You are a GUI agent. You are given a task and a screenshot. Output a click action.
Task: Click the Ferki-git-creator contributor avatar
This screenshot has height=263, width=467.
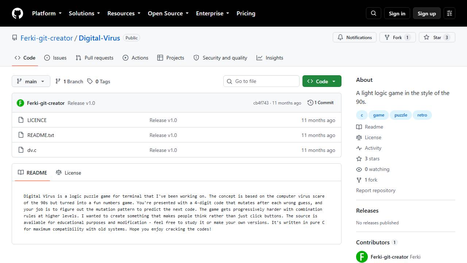click(362, 257)
